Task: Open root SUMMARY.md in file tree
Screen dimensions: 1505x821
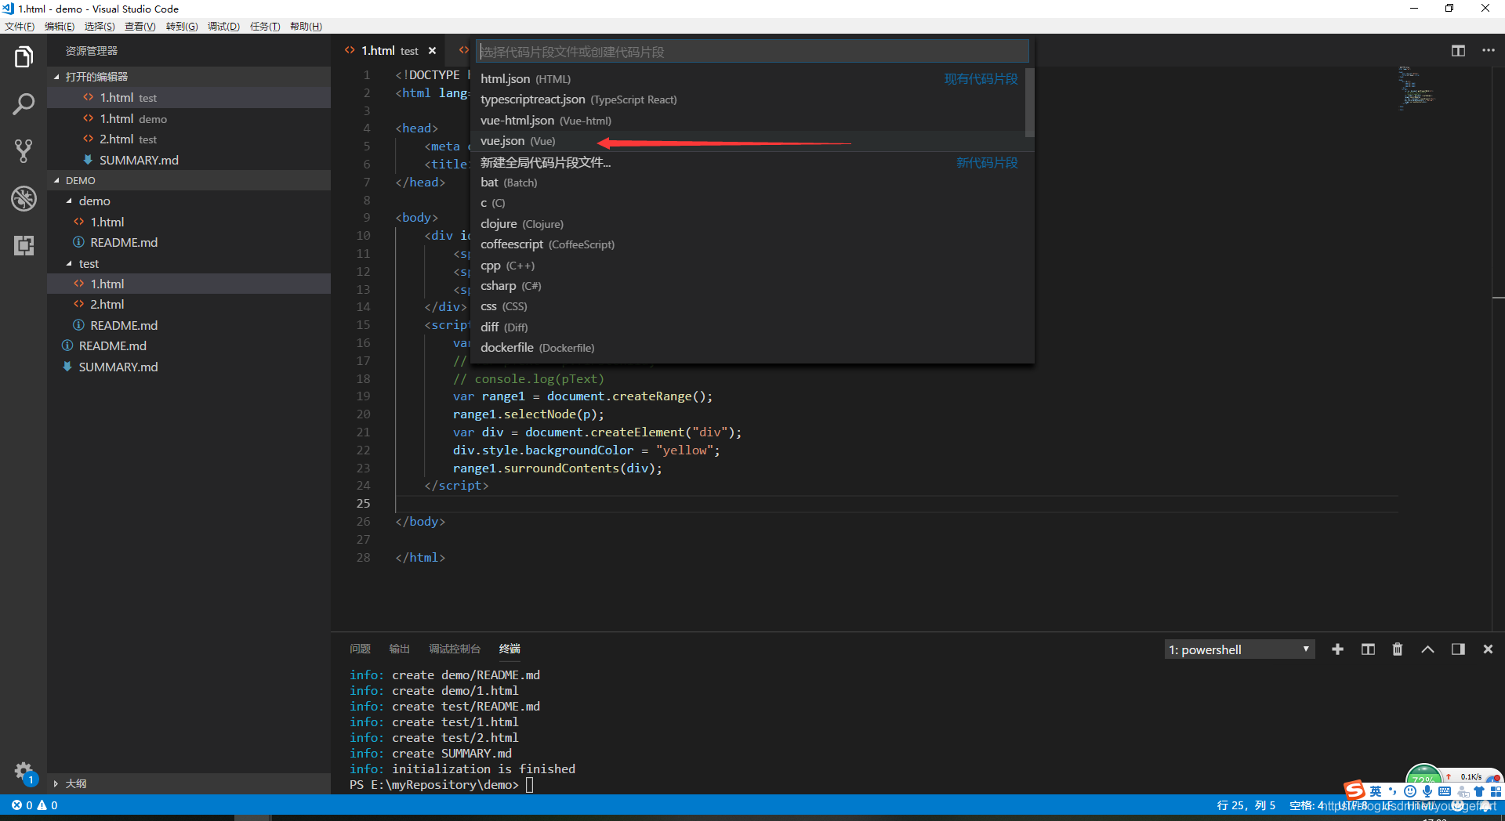Action: [x=189, y=367]
